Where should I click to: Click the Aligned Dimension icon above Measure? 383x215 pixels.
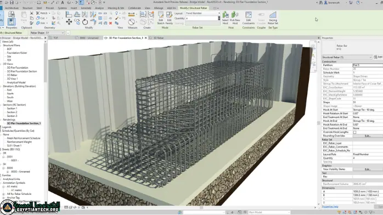point(131,15)
